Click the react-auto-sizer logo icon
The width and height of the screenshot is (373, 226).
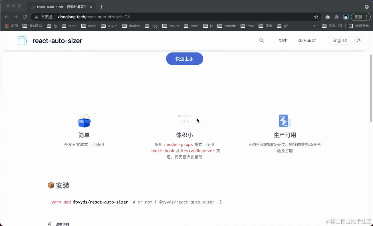(22, 40)
